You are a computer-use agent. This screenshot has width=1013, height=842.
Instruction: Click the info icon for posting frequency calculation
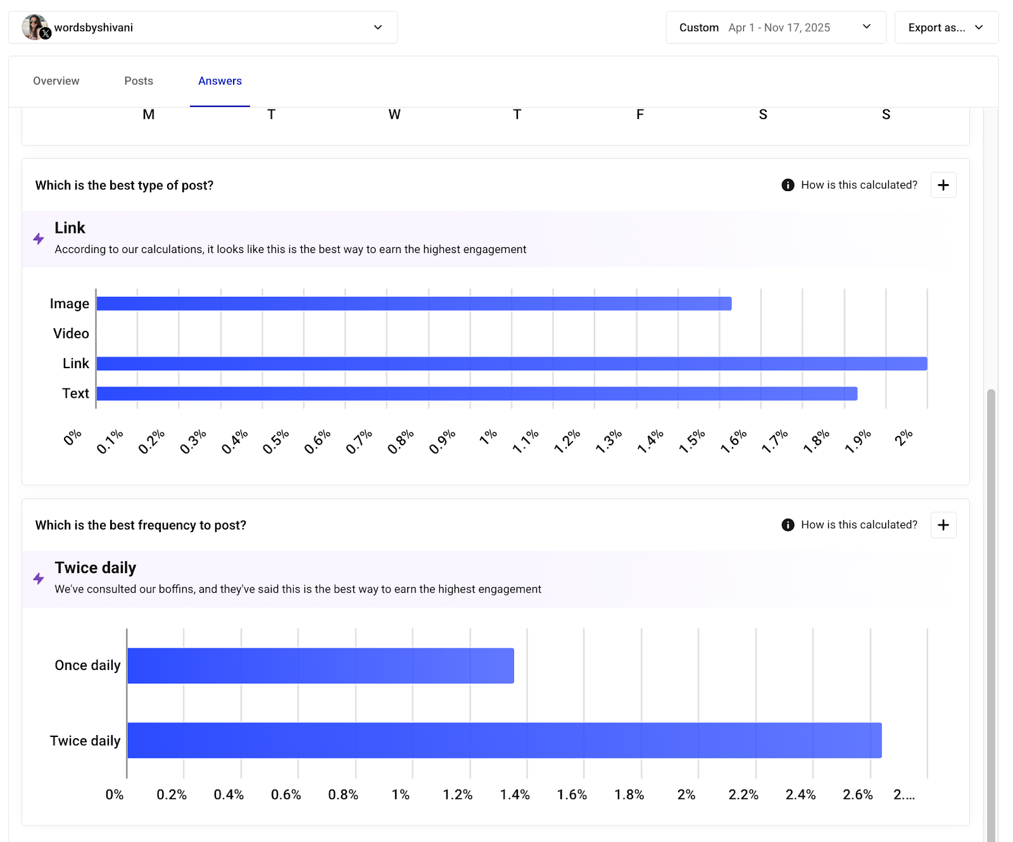(787, 524)
